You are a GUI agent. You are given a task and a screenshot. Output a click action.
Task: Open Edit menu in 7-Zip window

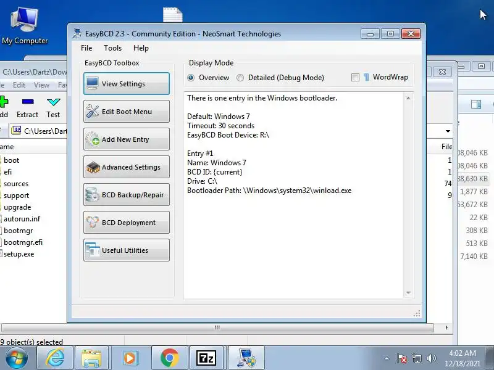coord(19,85)
